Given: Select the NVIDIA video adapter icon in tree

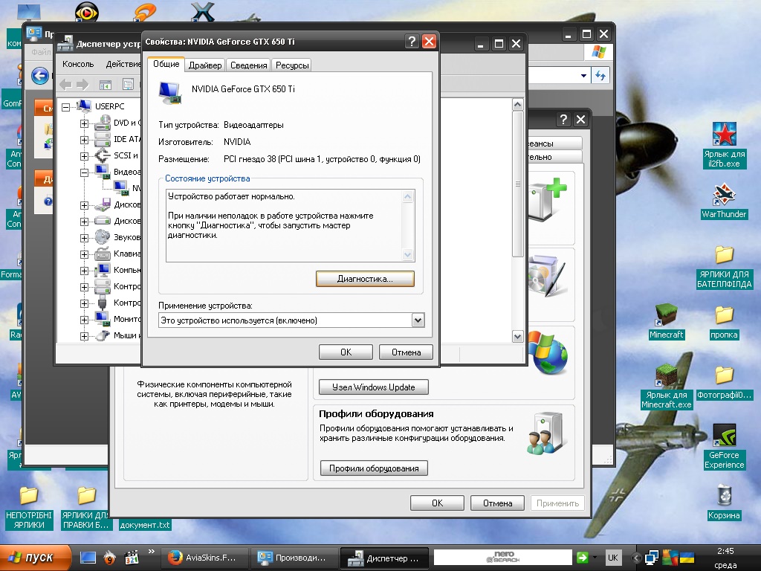Looking at the screenshot, I should pyautogui.click(x=121, y=188).
